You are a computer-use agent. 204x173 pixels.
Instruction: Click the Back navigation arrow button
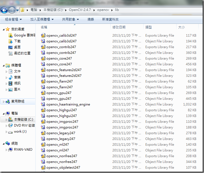coord(4,10)
